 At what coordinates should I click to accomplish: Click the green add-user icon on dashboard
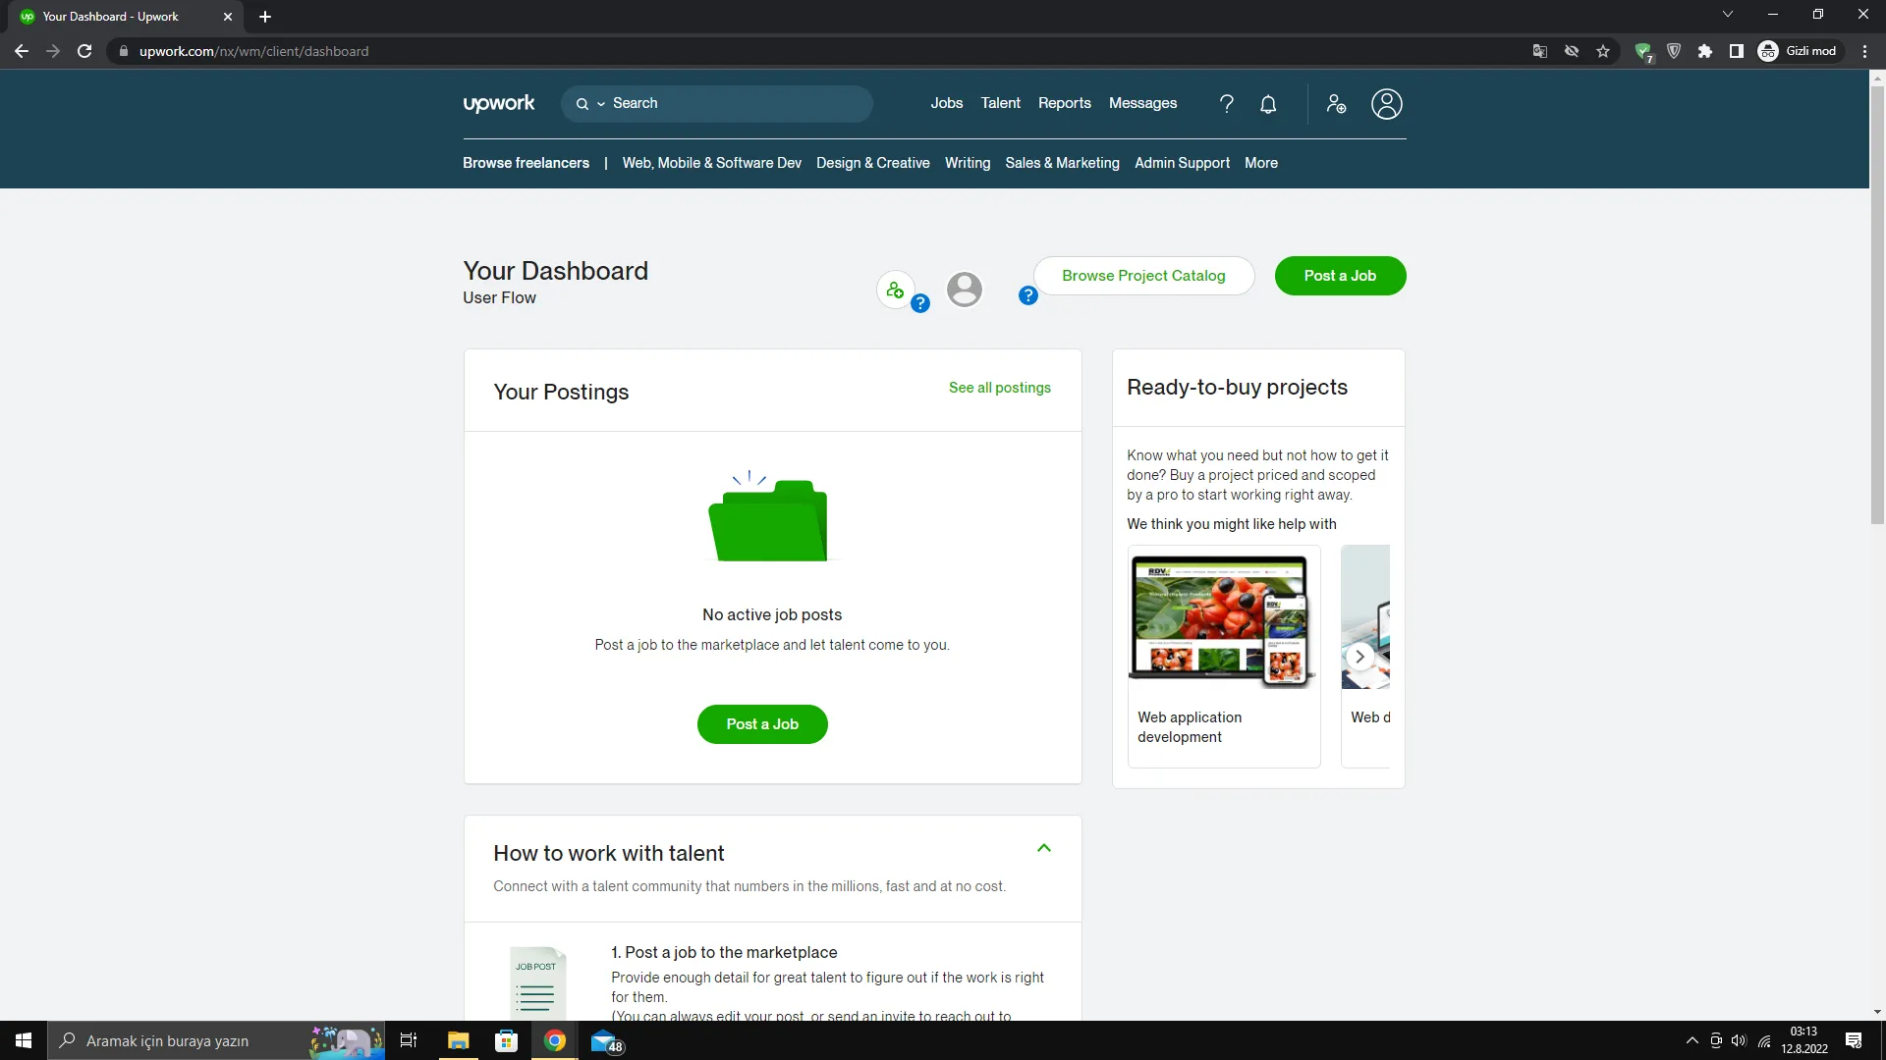[895, 290]
